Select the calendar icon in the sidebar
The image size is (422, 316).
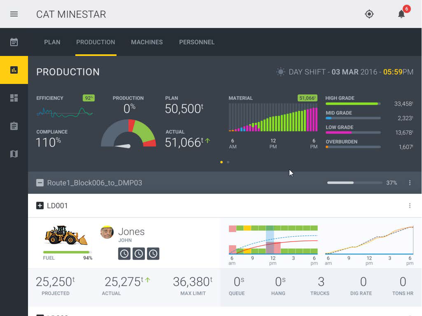coord(14,42)
